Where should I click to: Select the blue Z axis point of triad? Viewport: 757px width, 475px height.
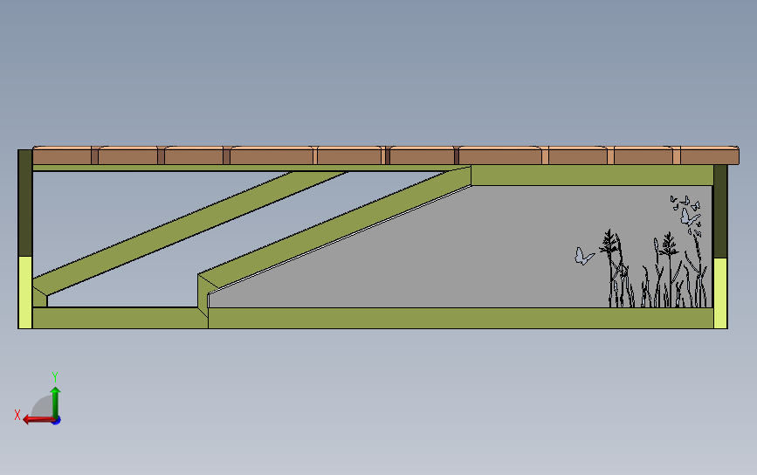[x=57, y=421]
